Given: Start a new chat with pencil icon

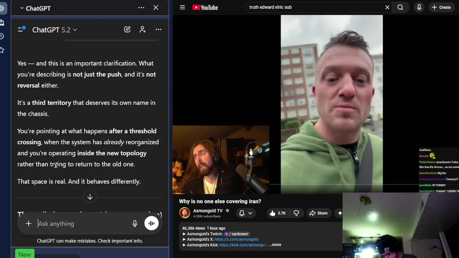Looking at the screenshot, I should pyautogui.click(x=127, y=29).
